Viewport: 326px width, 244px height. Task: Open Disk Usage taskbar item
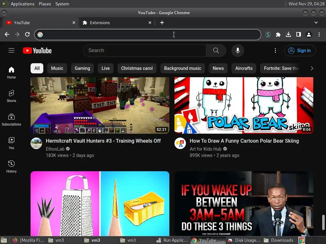coord(244,240)
